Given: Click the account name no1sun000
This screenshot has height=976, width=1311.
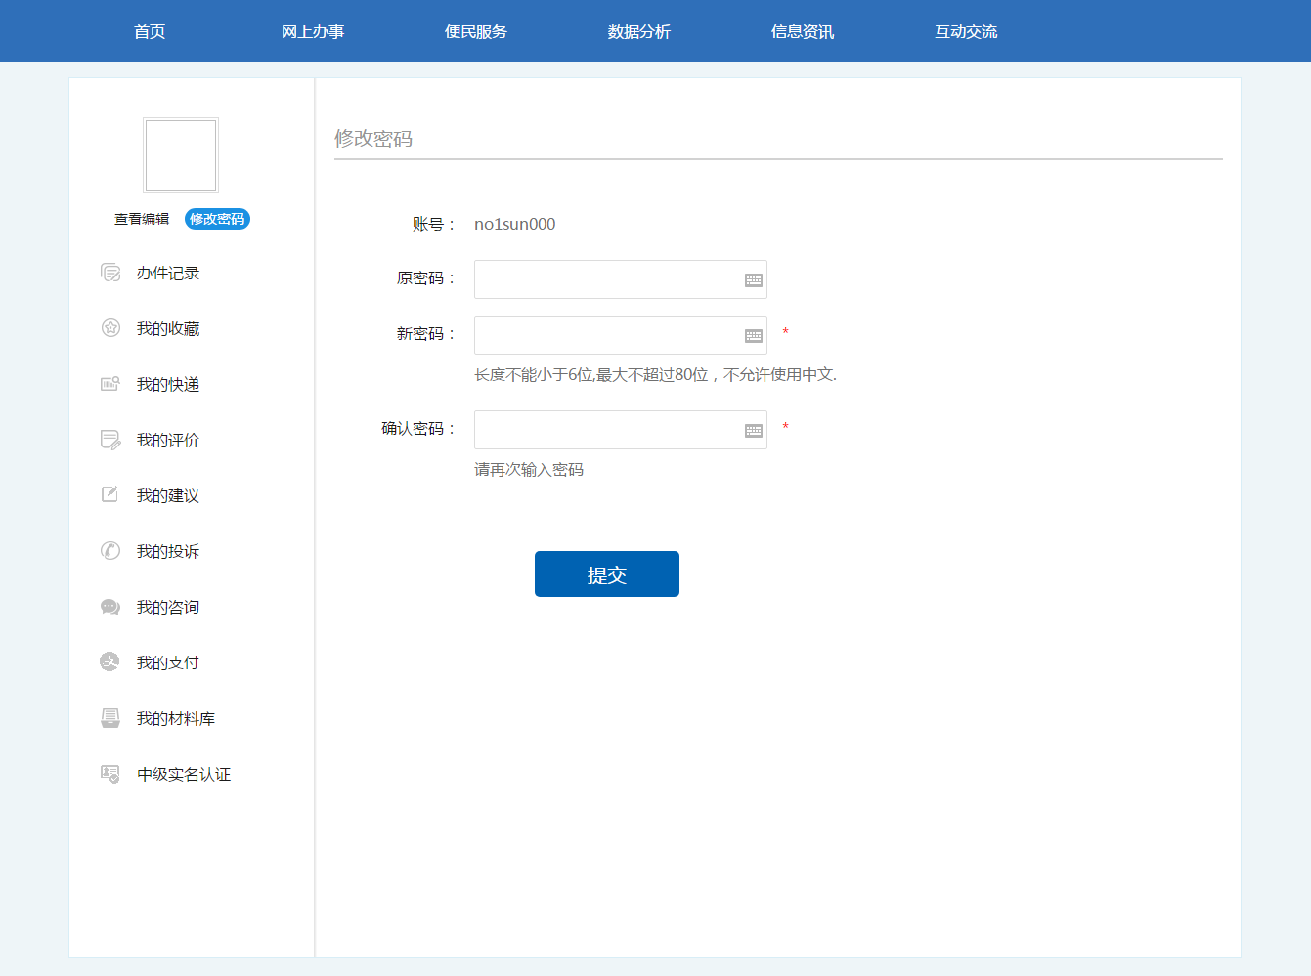Looking at the screenshot, I should click(515, 224).
